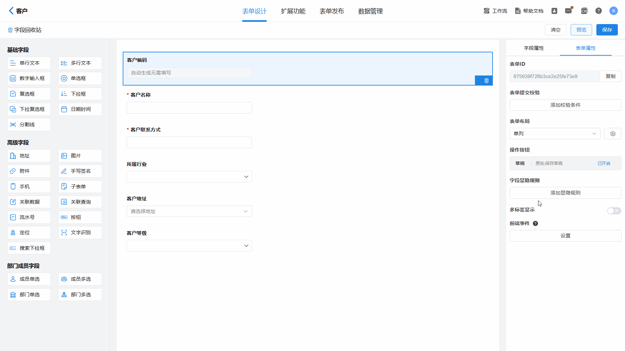Add a 日期时间 field
The image size is (625, 351).
point(80,109)
